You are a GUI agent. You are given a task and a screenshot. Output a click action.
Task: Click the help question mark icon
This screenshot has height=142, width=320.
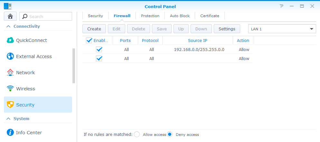tap(281, 6)
